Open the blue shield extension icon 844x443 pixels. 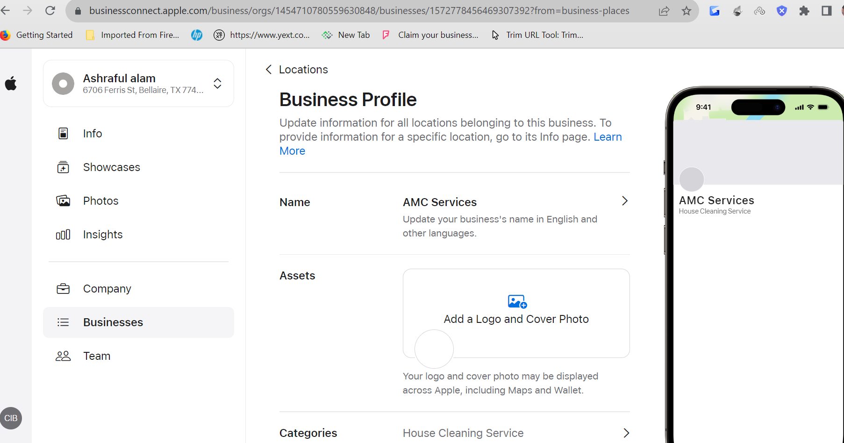pyautogui.click(x=782, y=11)
